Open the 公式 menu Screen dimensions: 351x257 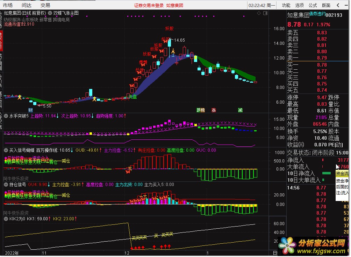(x=313, y=5)
